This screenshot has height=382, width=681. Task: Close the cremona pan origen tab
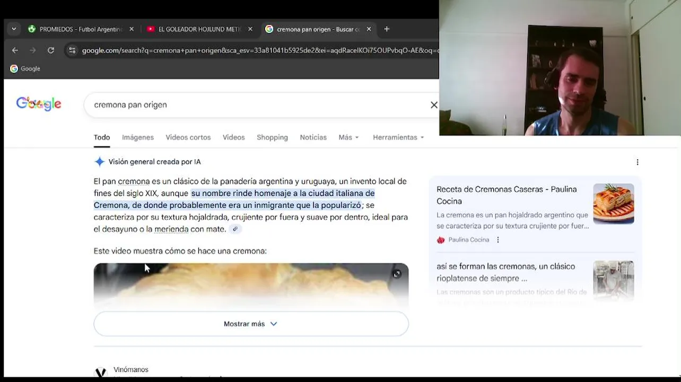pyautogui.click(x=369, y=29)
